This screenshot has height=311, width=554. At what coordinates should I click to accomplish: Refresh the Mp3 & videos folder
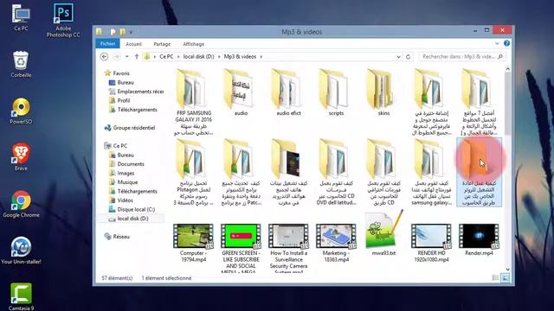click(408, 56)
